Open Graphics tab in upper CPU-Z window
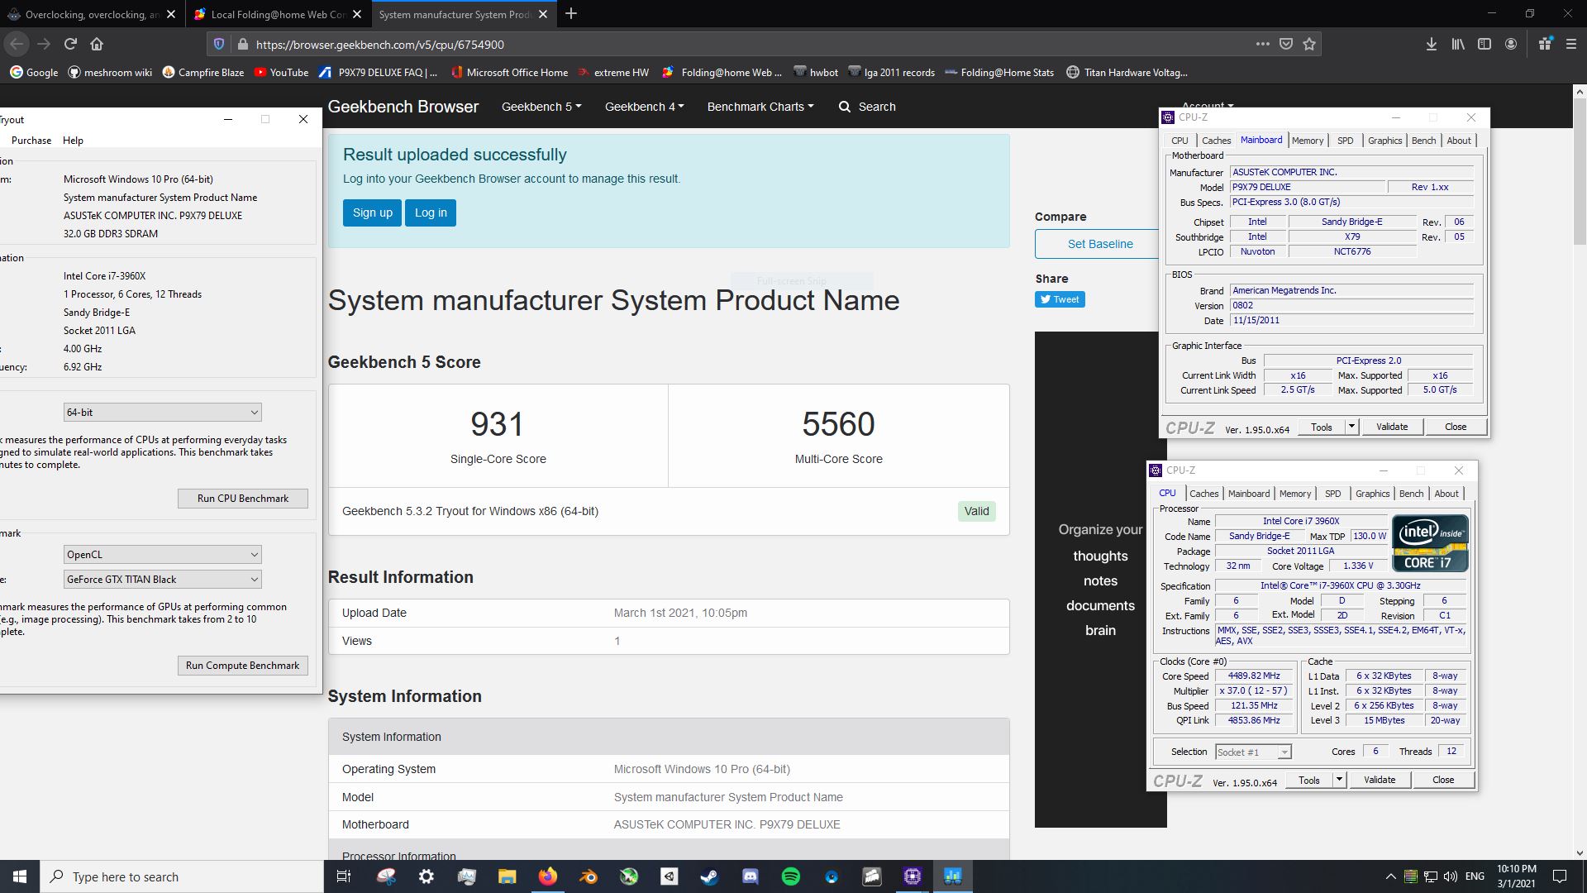 point(1384,141)
